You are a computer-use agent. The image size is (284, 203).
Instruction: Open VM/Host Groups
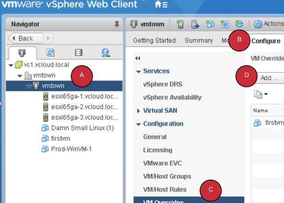coord(167,176)
